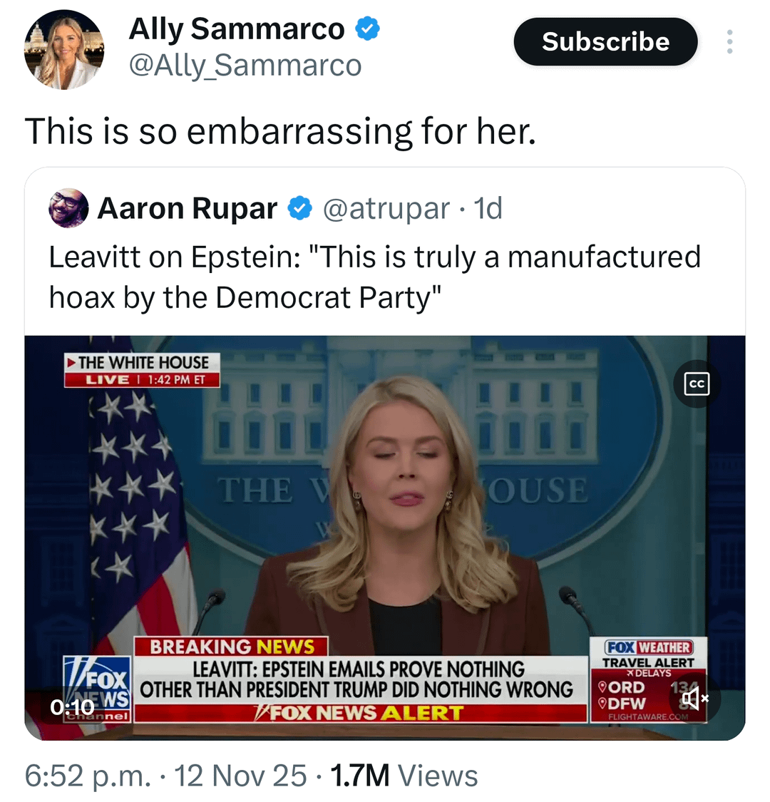Click the 6:52 p.m. post time
Image resolution: width=770 pixels, height=802 pixels.
88,776
